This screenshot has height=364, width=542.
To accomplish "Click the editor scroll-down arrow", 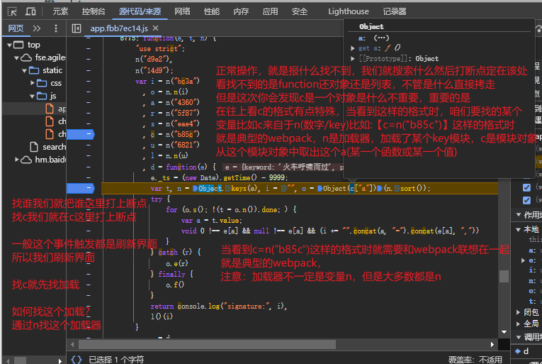I will tap(504, 332).
